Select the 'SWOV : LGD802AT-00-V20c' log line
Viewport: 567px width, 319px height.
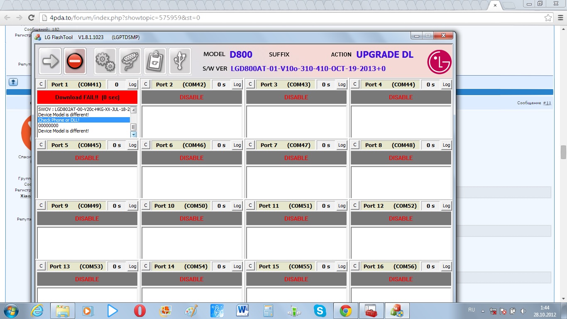coord(84,109)
